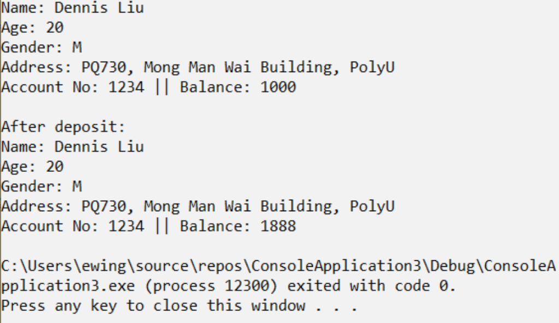Click the 'After deposit:' heading line

pyautogui.click(x=63, y=127)
